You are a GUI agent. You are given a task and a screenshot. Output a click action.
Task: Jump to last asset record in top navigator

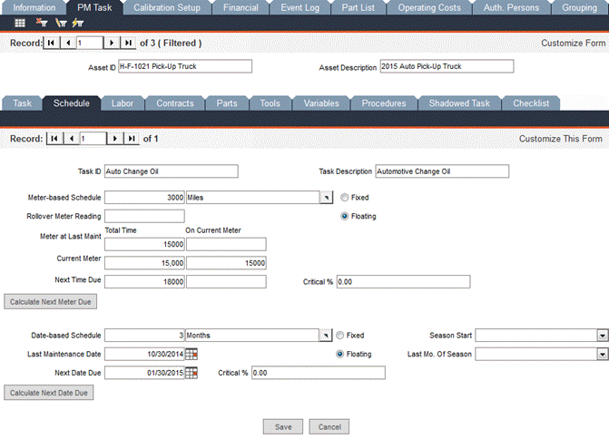click(130, 43)
